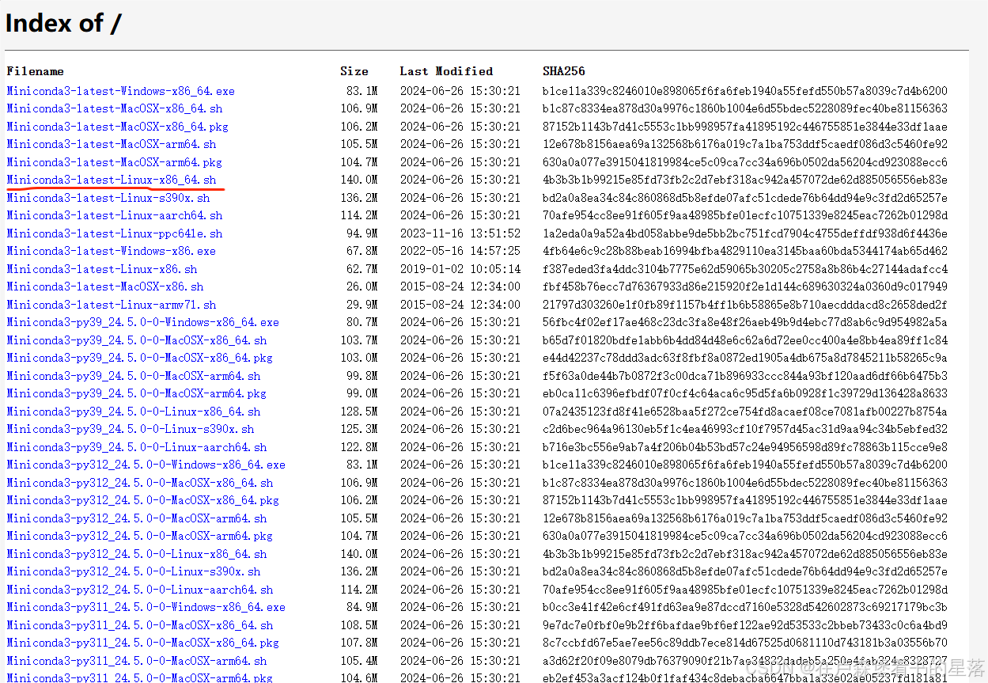Click the SHA256 hash starting with "b0cc3e41f42e"
The height and width of the screenshot is (683, 988).
coord(745,607)
